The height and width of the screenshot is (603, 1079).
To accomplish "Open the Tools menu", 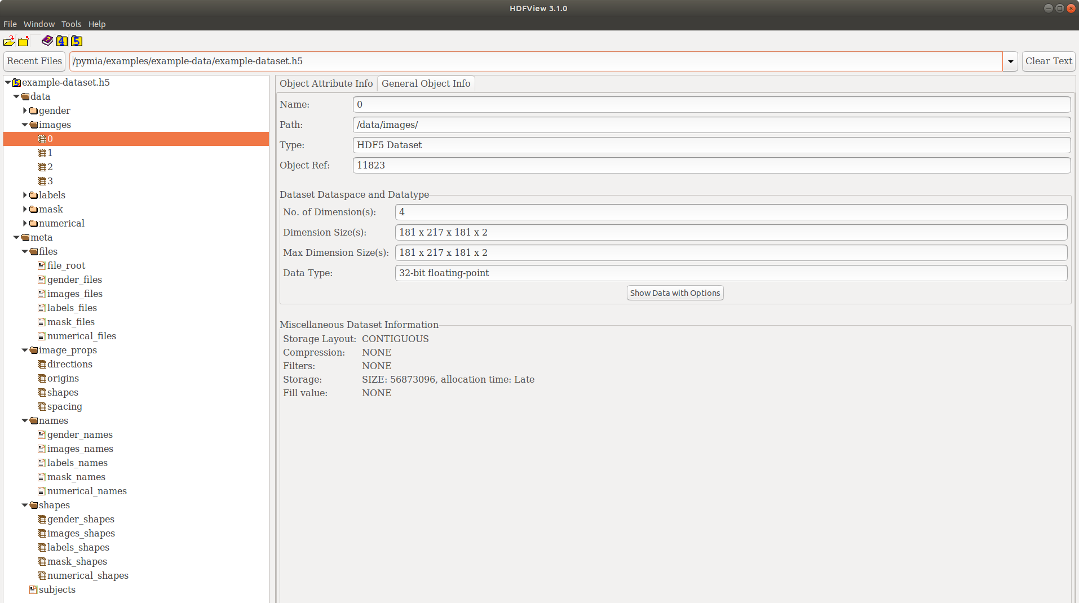I will pyautogui.click(x=71, y=24).
